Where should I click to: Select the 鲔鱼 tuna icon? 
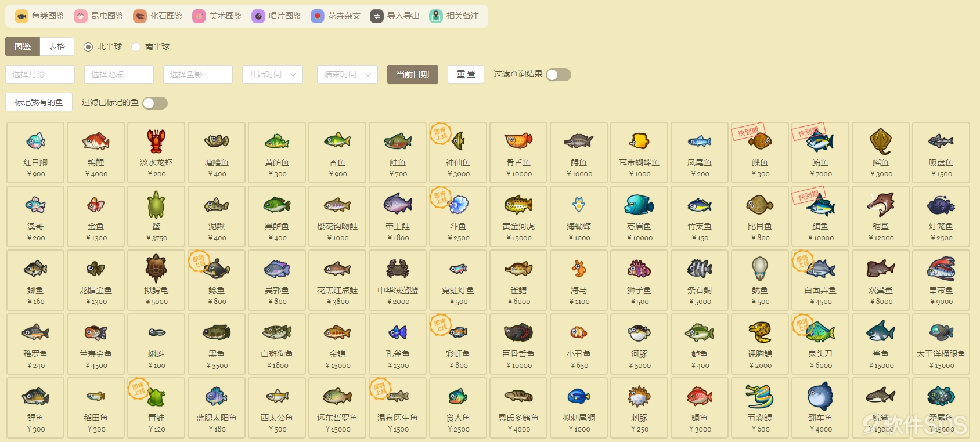pyautogui.click(x=820, y=141)
